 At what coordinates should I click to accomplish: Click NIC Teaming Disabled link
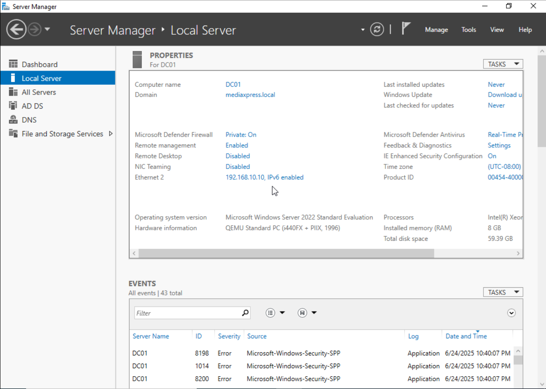(x=238, y=166)
